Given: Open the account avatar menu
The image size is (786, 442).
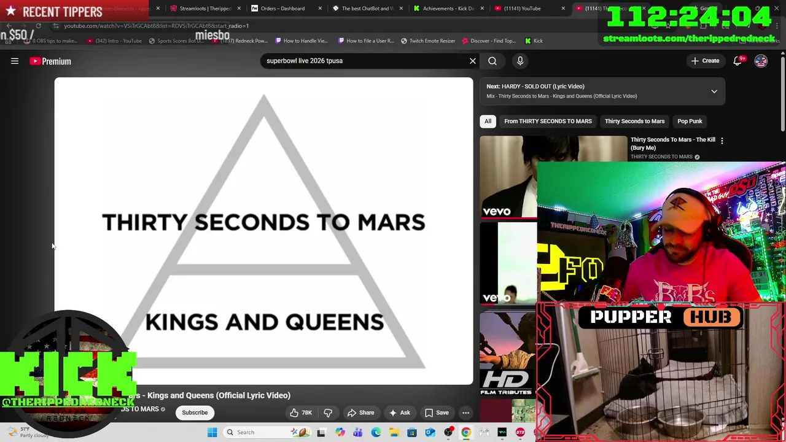Looking at the screenshot, I should 761,61.
